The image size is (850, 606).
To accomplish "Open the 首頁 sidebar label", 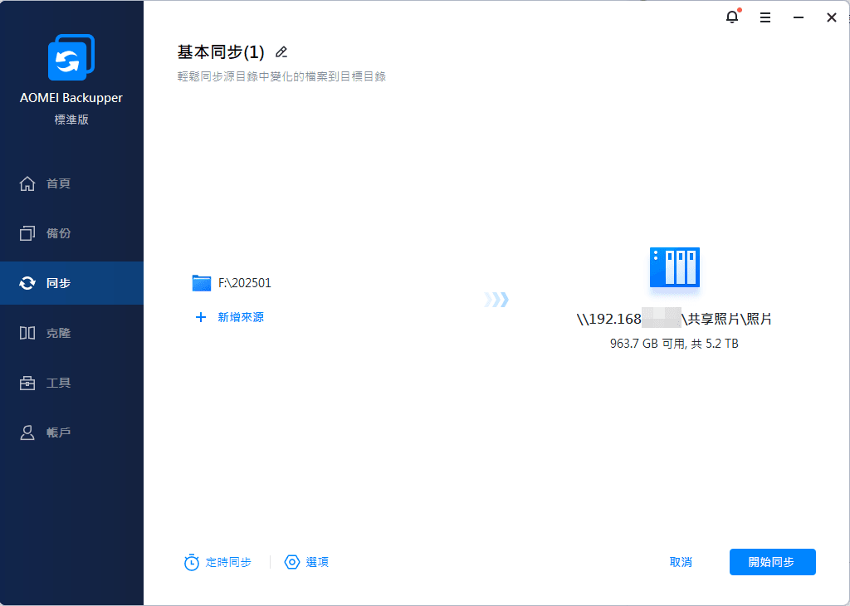I will 59,183.
